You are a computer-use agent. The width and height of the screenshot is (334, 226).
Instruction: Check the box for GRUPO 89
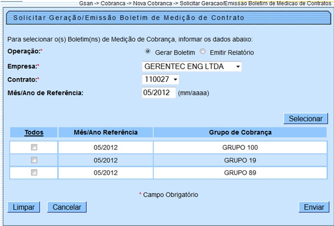point(34,172)
